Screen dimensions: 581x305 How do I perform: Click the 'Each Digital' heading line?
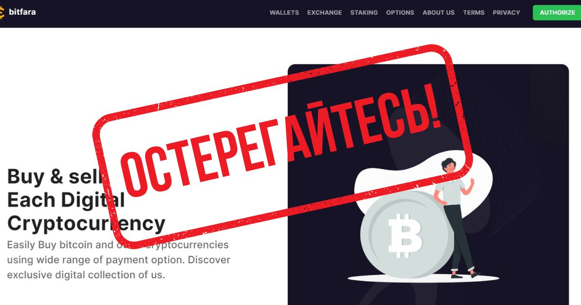pyautogui.click(x=66, y=200)
